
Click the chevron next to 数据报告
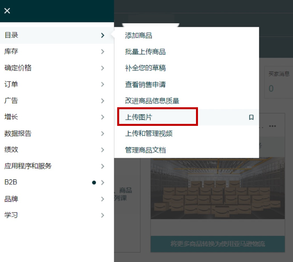[103, 134]
